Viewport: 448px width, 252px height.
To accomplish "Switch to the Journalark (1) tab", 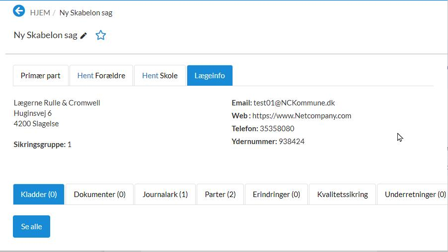I will 165,195.
